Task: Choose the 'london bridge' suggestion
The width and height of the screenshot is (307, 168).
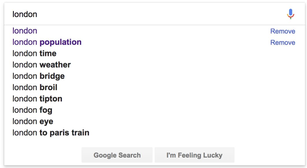Action: [38, 76]
